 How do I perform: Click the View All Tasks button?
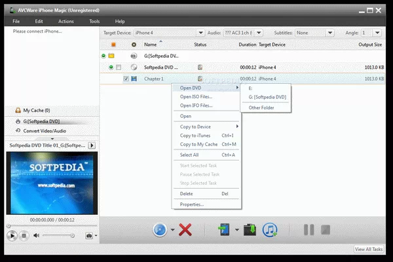(369, 250)
